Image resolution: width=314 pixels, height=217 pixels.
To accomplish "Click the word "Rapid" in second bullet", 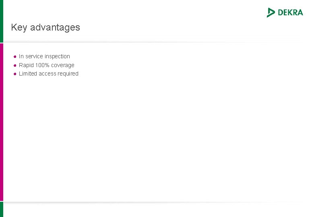I will (26, 65).
